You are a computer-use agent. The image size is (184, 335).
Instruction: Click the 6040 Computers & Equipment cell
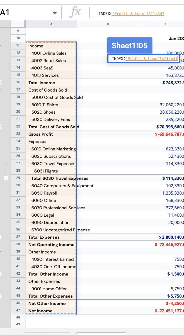51,186
